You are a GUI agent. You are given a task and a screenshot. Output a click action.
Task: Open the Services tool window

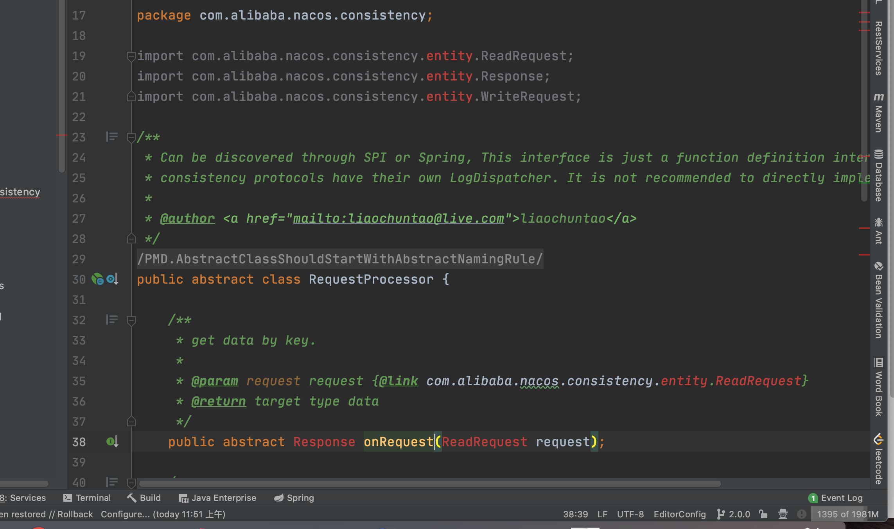click(23, 498)
